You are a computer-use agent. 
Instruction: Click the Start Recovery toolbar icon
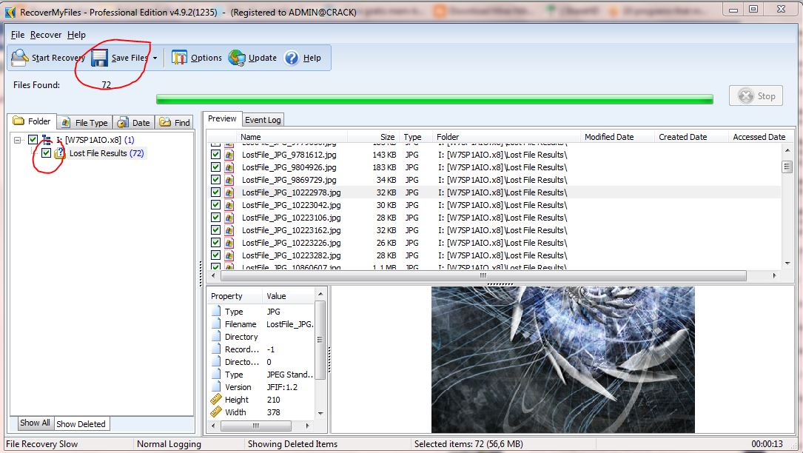(19, 58)
